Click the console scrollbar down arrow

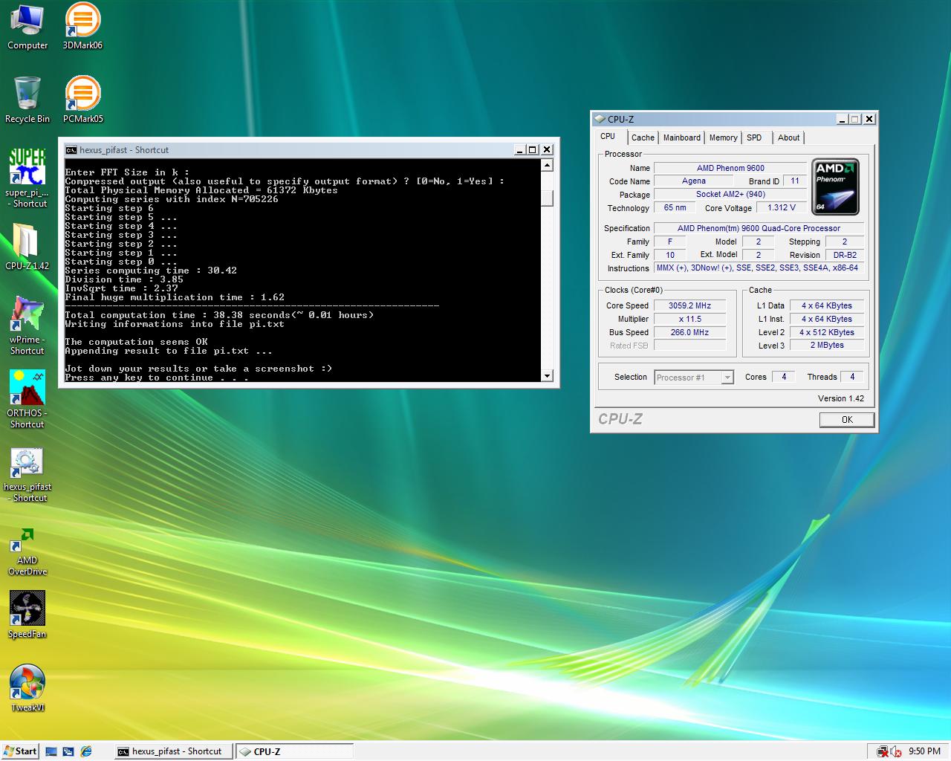[547, 376]
